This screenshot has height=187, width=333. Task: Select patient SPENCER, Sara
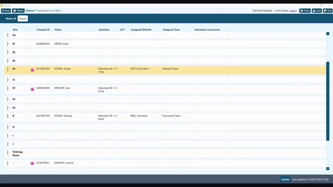[62, 88]
